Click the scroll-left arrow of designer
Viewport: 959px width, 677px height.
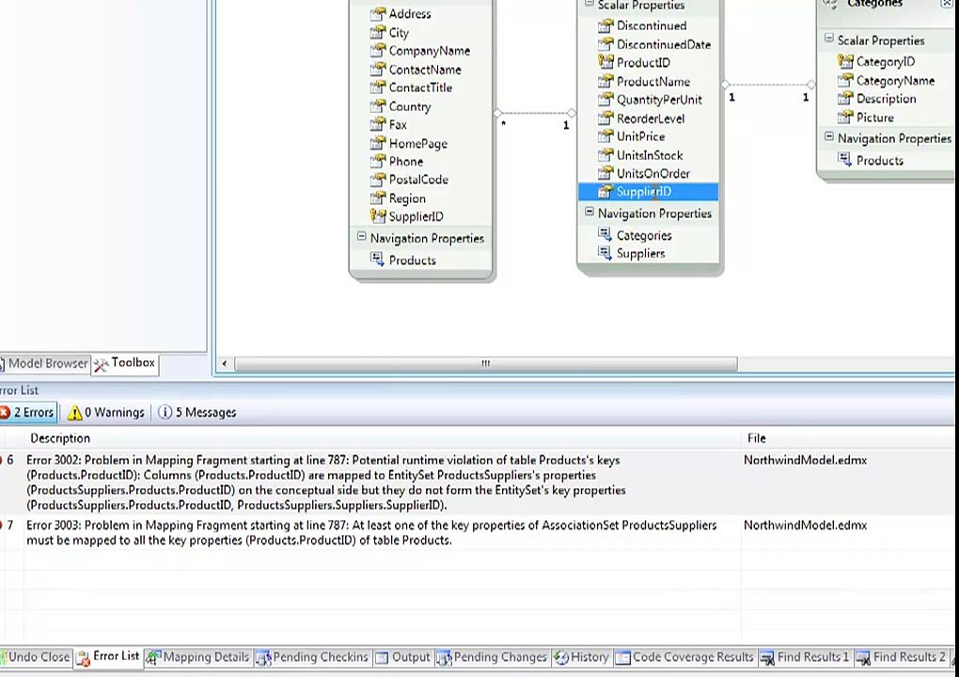225,363
